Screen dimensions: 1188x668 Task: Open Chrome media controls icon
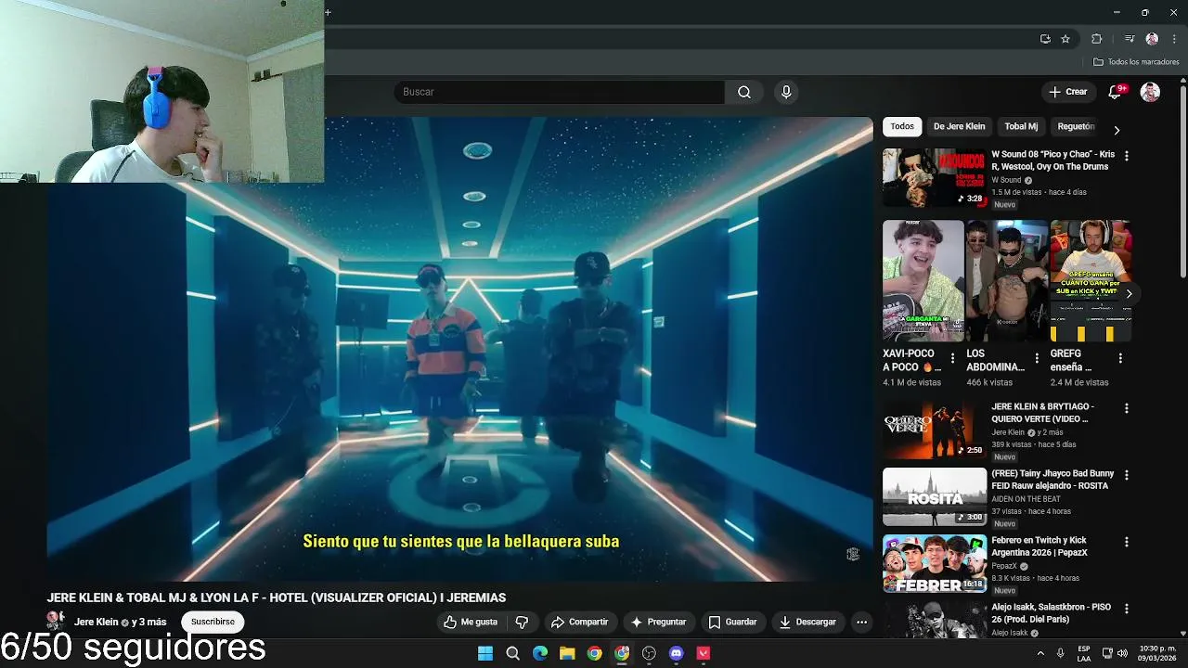pyautogui.click(x=1130, y=39)
